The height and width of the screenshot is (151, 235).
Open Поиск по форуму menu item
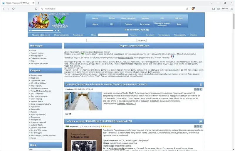click(x=128, y=18)
